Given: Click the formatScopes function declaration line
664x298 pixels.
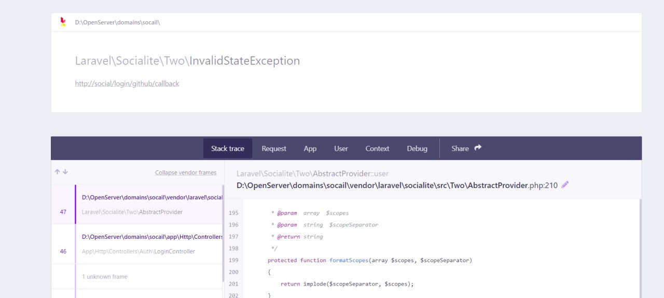Looking at the screenshot, I should 370,260.
